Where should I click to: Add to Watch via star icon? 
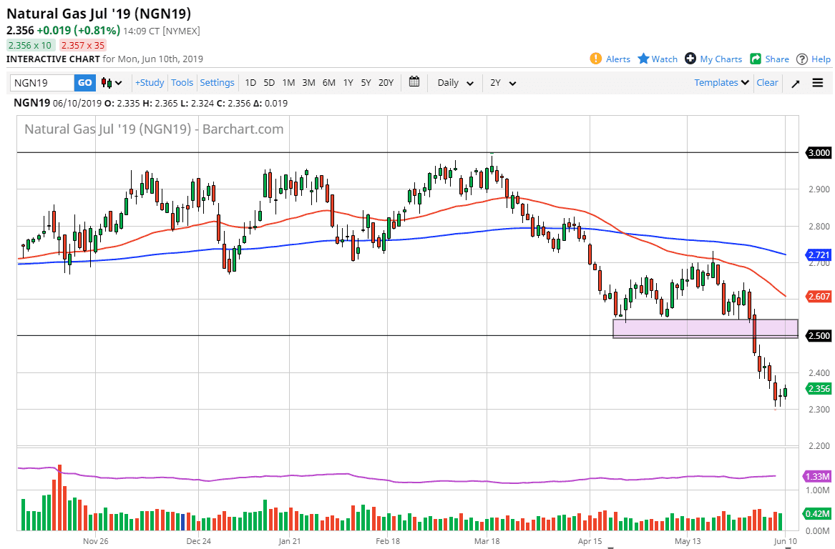click(x=643, y=59)
